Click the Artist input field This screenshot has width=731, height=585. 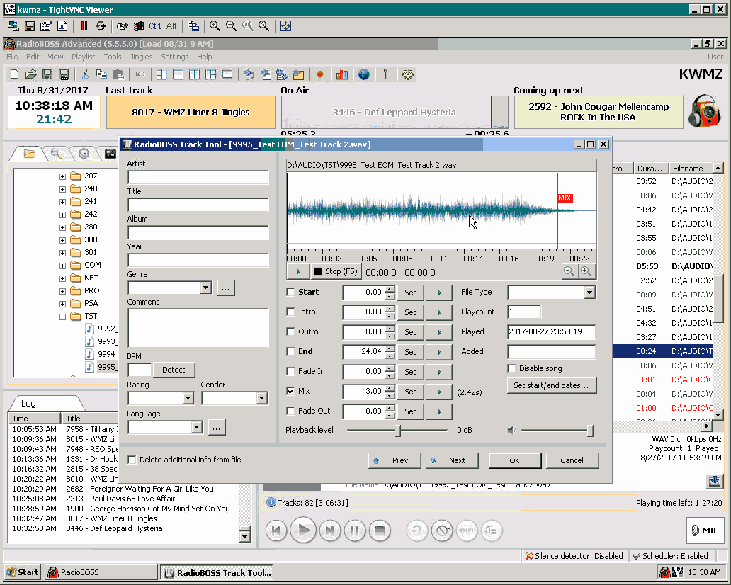(x=198, y=177)
